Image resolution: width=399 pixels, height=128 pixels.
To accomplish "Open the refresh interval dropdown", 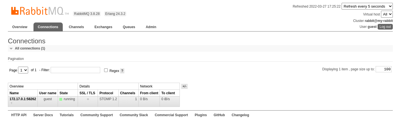I will (x=367, y=6).
